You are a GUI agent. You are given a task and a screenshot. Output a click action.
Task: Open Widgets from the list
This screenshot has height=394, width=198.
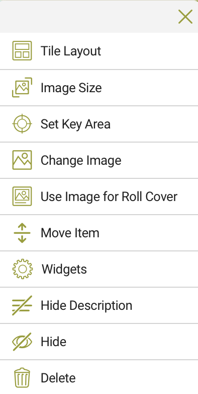point(99,269)
